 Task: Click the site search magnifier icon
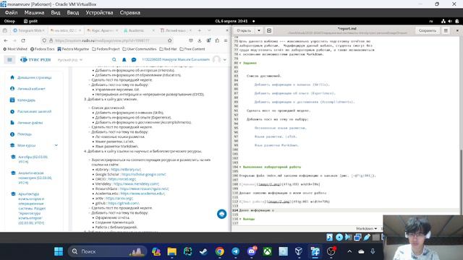pyautogui.click(x=114, y=60)
